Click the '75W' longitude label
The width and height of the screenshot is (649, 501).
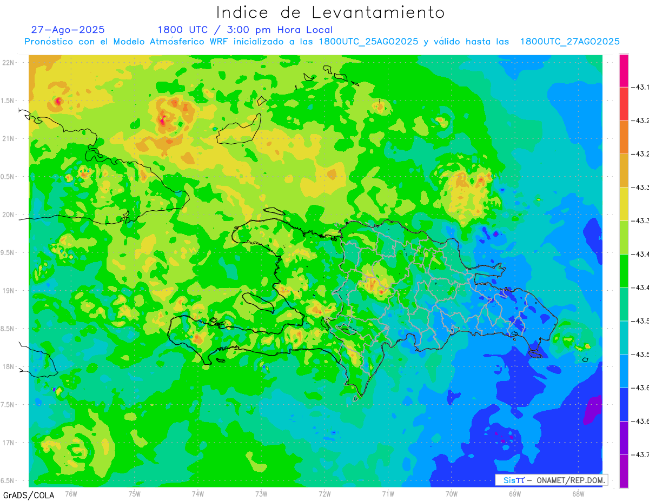[x=135, y=493]
